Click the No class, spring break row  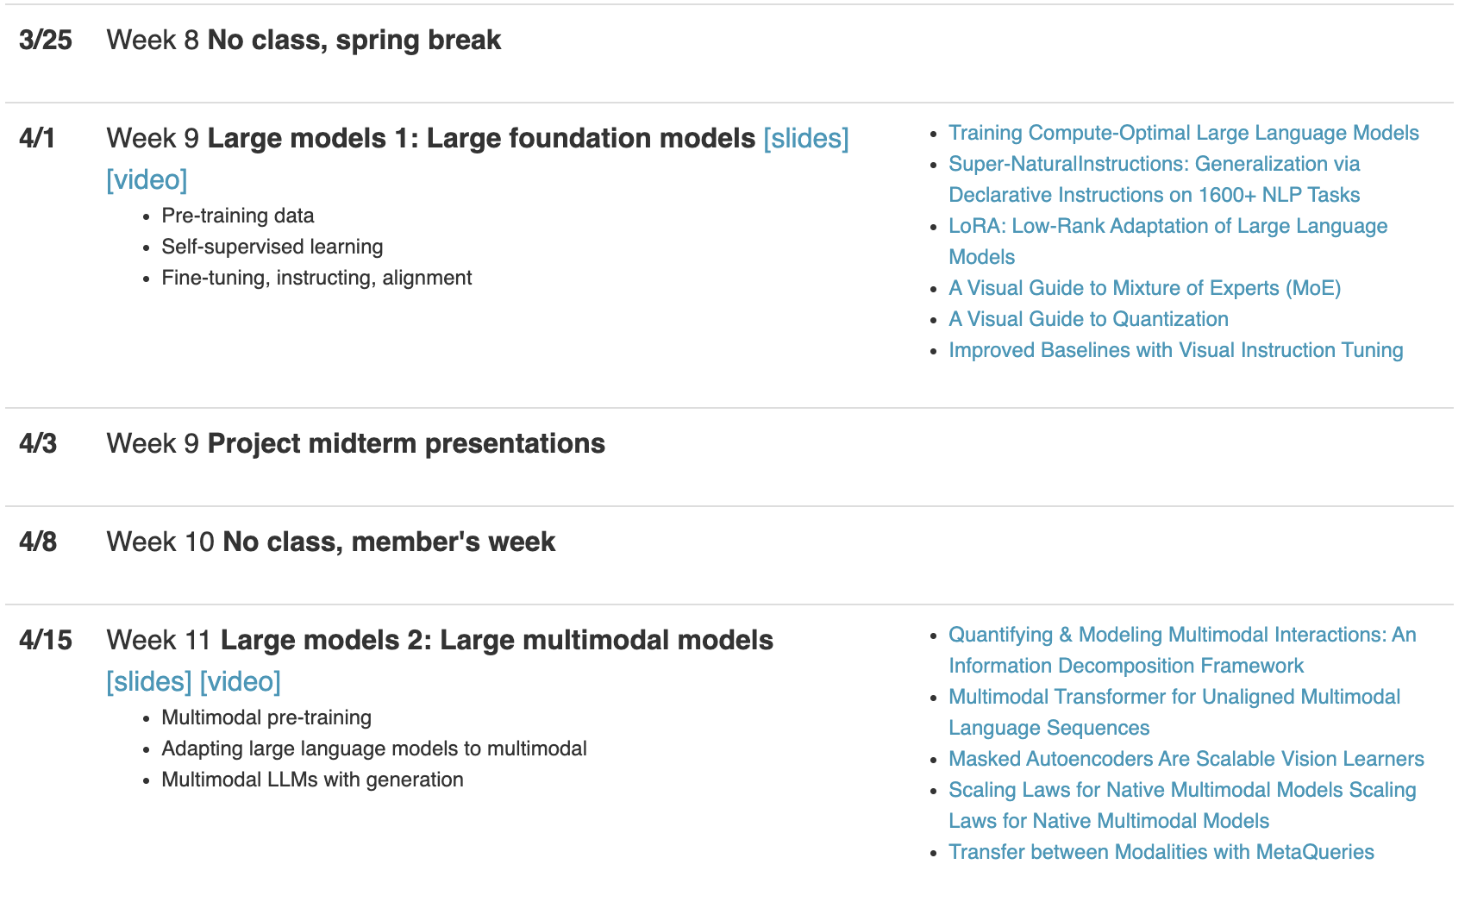729,40
